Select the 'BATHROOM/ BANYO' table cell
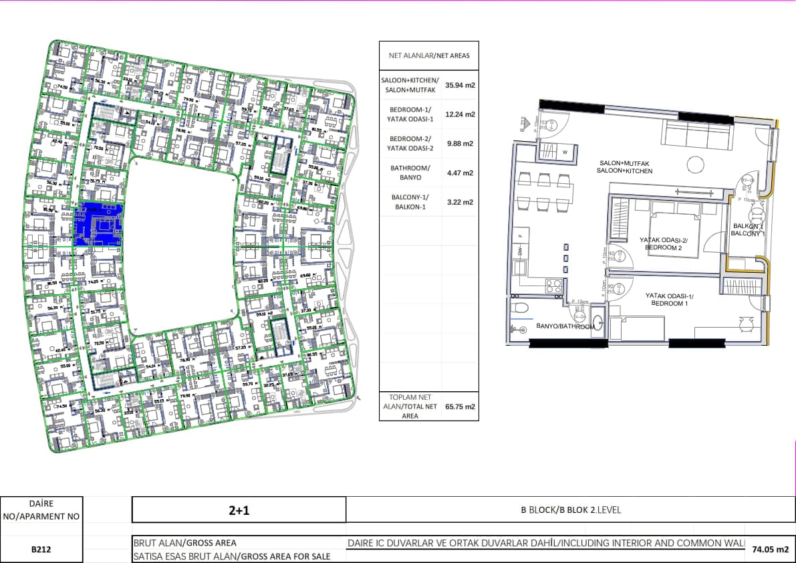This screenshot has height=563, width=796. pos(410,173)
